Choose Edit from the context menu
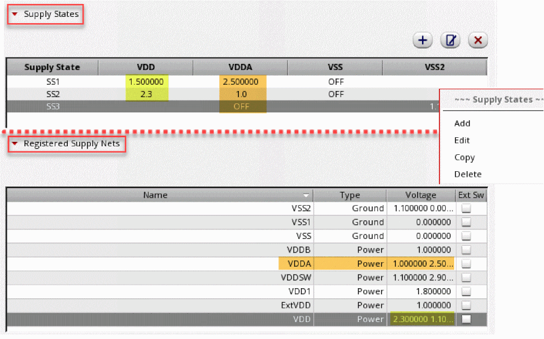 tap(462, 141)
